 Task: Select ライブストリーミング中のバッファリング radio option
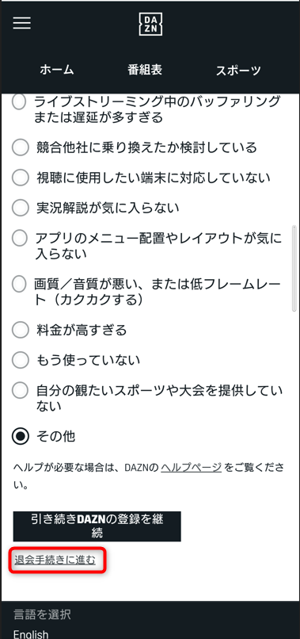(19, 102)
